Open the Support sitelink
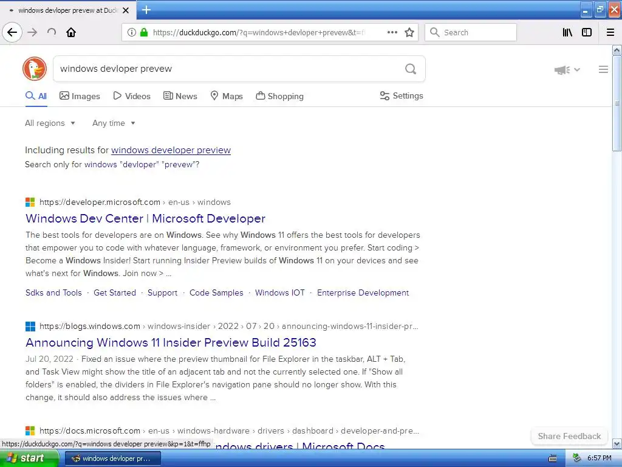Viewport: 622px width, 467px height. tap(163, 292)
